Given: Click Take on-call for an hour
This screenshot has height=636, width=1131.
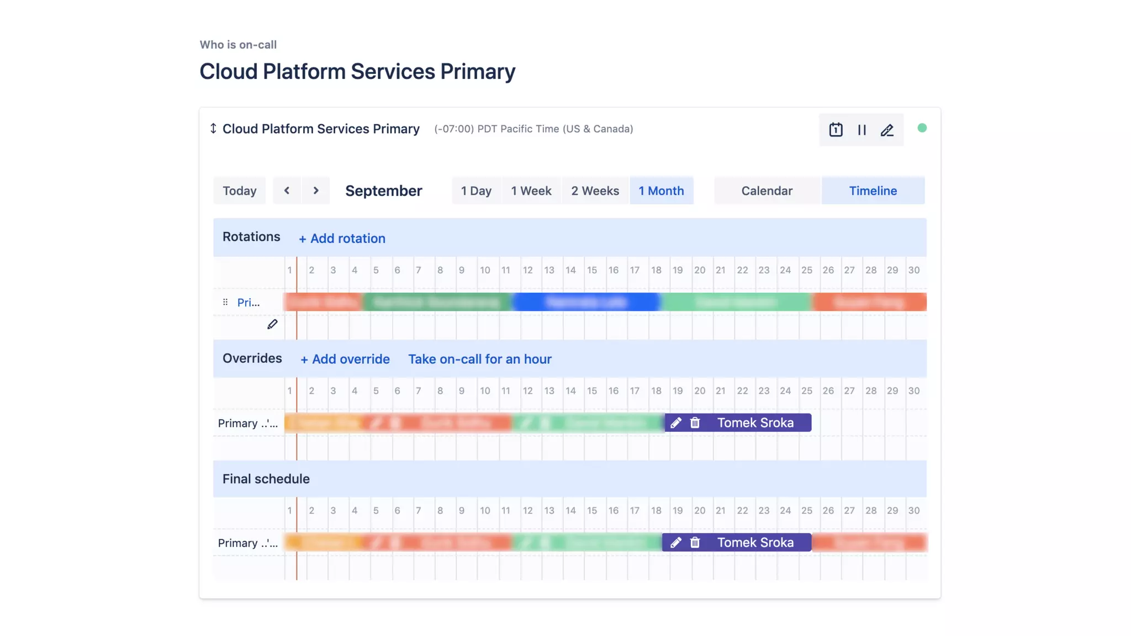Looking at the screenshot, I should click(479, 359).
